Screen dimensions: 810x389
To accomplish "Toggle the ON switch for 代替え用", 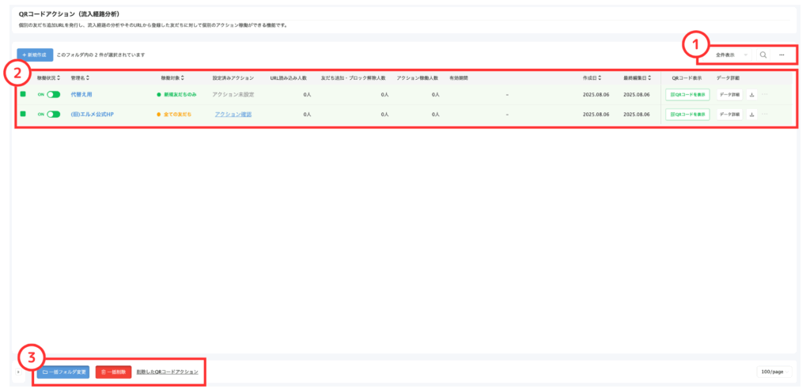I will [53, 95].
